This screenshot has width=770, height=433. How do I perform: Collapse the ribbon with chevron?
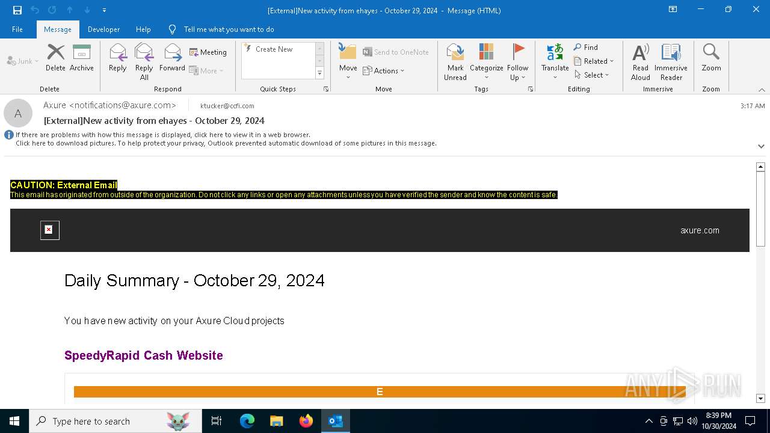point(762,90)
